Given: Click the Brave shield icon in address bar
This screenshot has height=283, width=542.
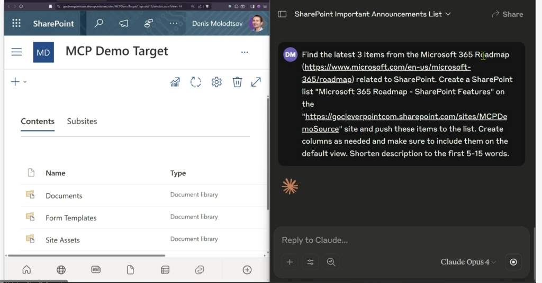Looking at the screenshot, I should [207, 6].
